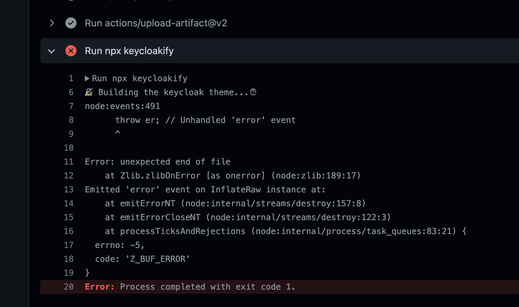
Task: Expand the Run npx keycloakify command group on line 1
Action: pyautogui.click(x=87, y=78)
